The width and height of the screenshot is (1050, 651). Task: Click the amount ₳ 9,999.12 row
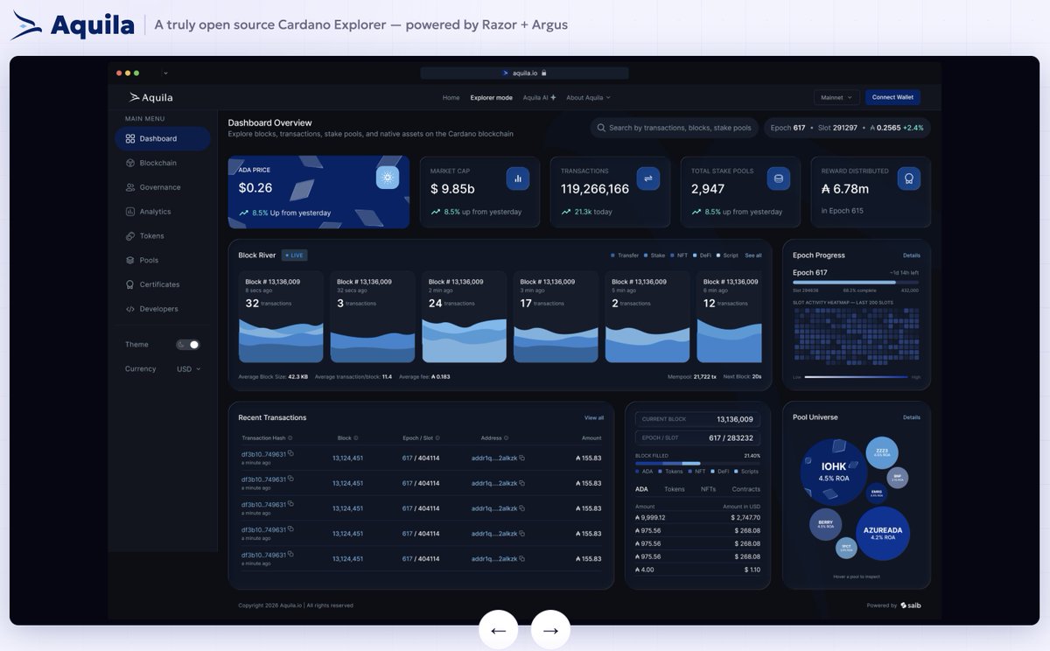point(697,517)
